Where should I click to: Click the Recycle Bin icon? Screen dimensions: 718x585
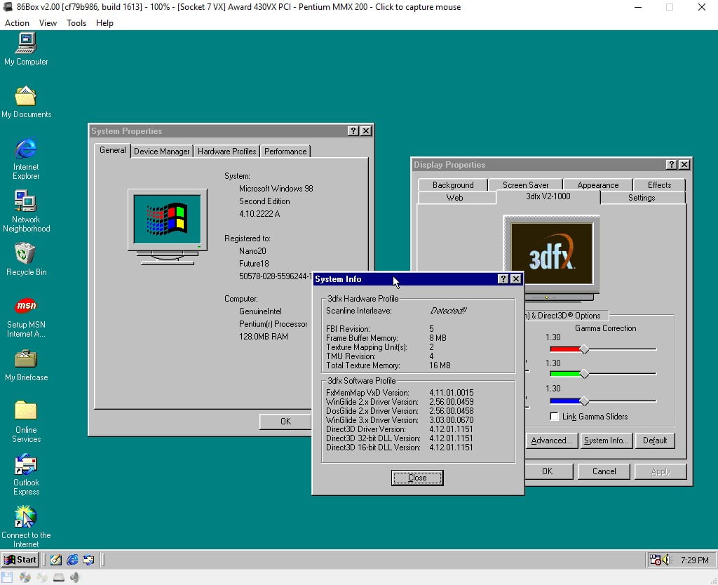(x=26, y=254)
